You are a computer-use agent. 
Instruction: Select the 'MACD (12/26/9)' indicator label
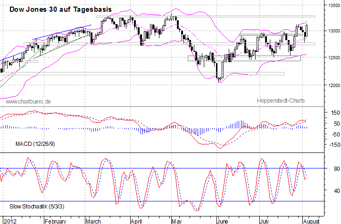pos(35,144)
